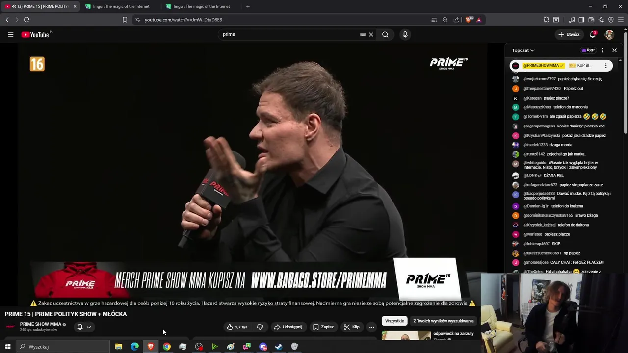Click the zoom-out magnifier in address bar
The height and width of the screenshot is (353, 628).
coord(445,20)
